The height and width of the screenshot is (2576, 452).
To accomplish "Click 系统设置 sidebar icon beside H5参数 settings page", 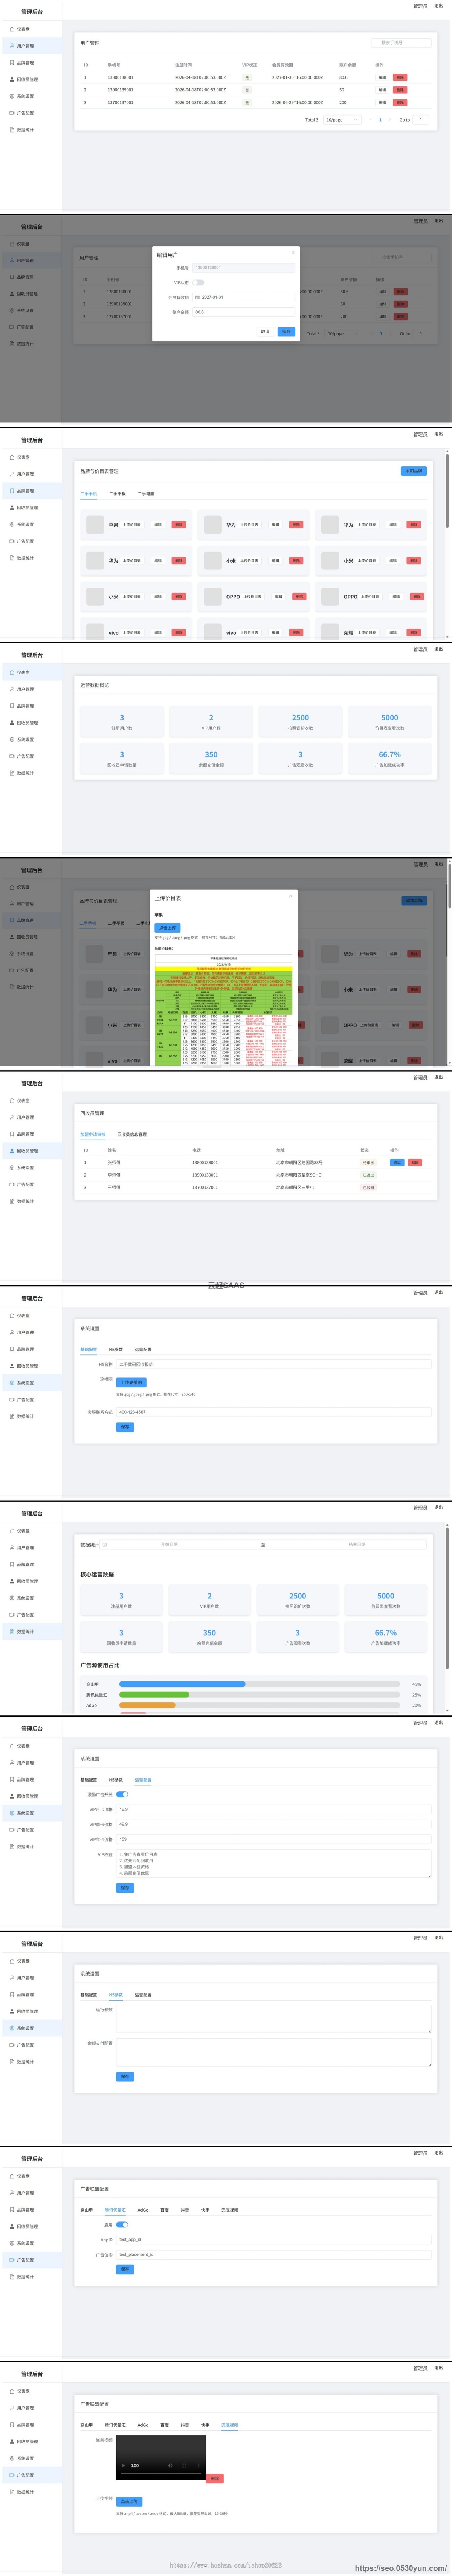I will click(12, 2028).
